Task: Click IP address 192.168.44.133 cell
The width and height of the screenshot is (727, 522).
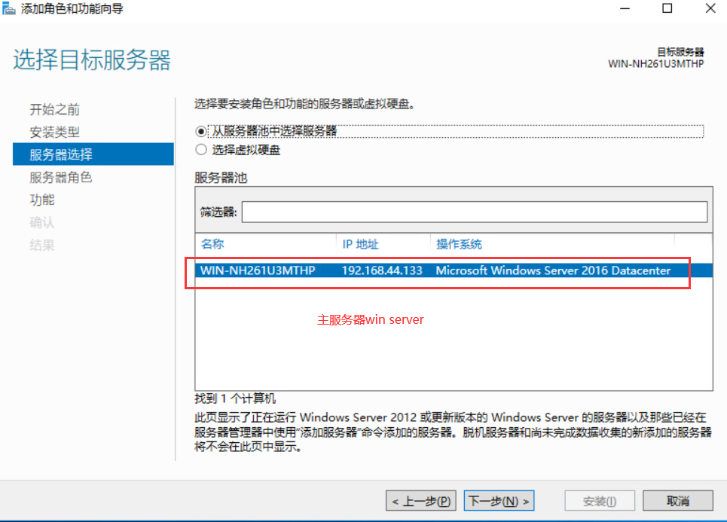Action: (x=382, y=270)
